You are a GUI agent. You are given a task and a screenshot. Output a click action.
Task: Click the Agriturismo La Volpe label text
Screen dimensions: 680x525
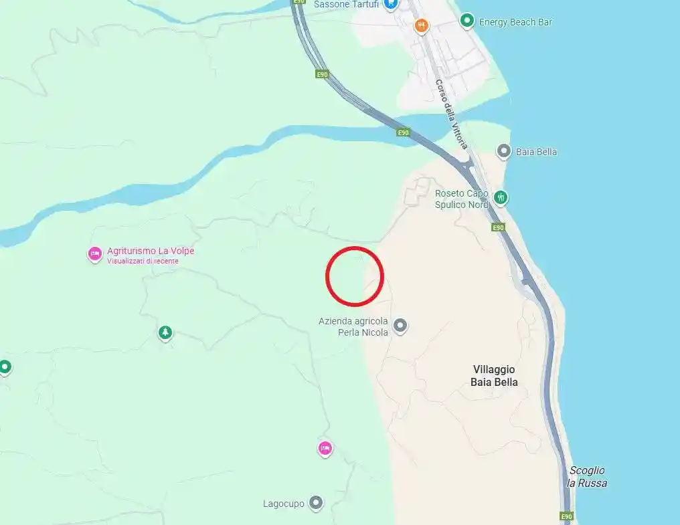pos(151,251)
